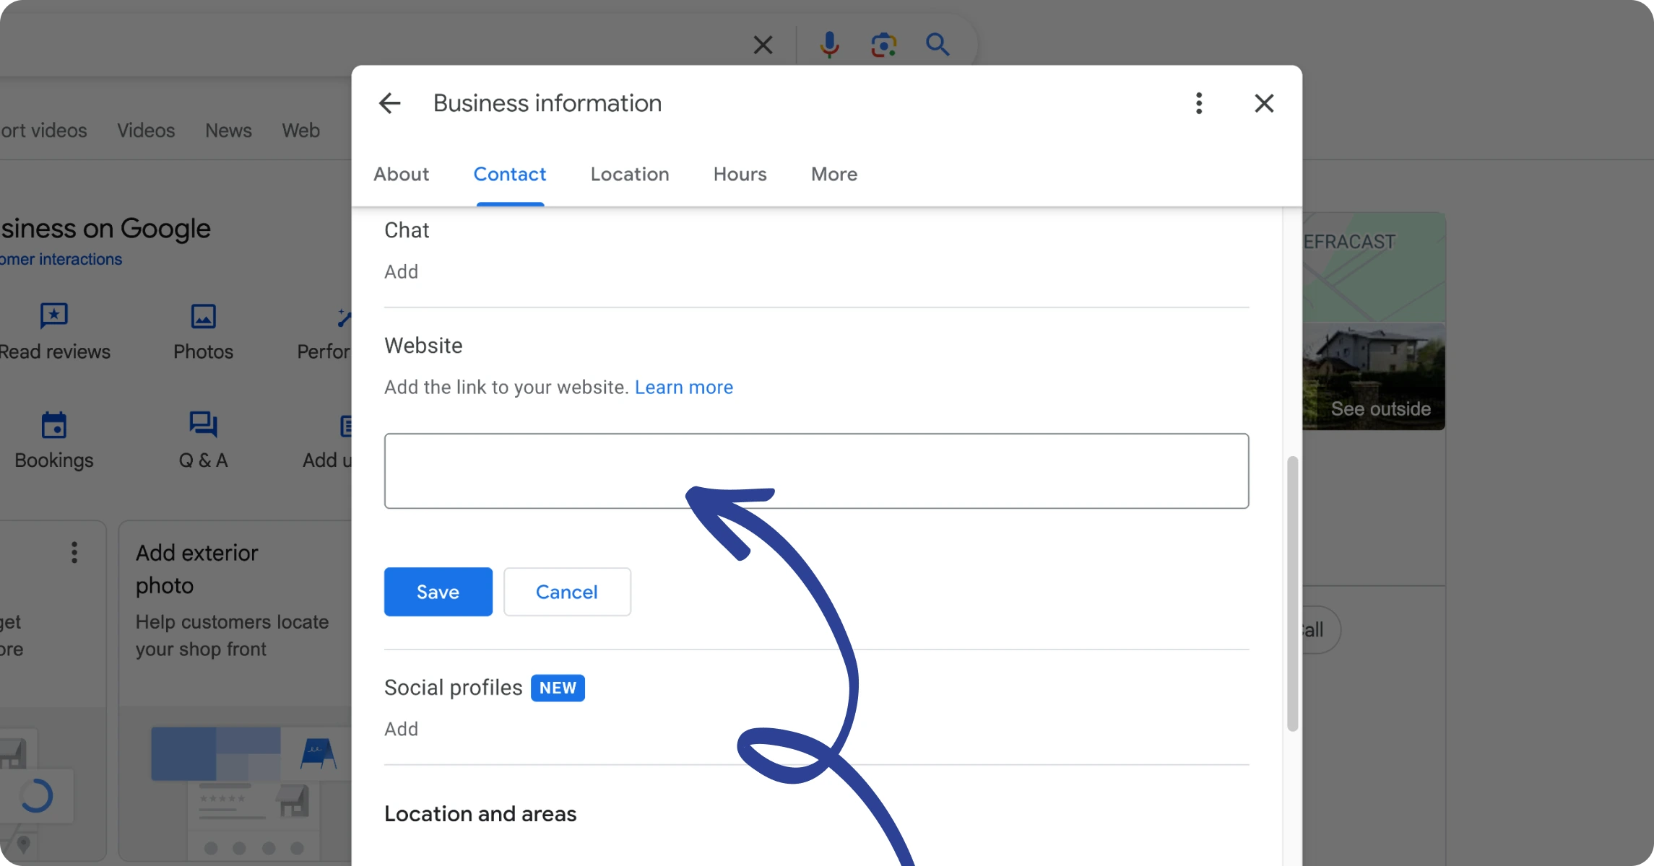Open the Bookings calendar icon
The image size is (1654, 866).
coord(54,425)
